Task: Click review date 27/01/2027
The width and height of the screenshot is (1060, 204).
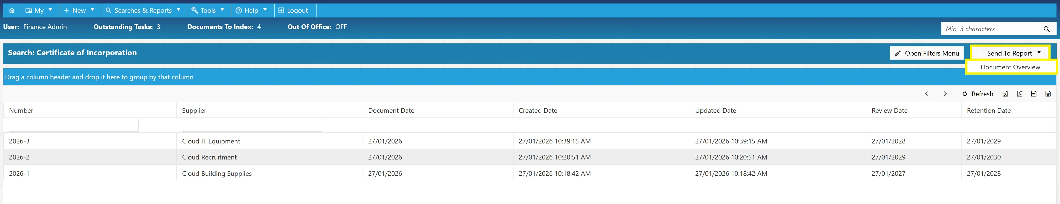Action: pyautogui.click(x=888, y=174)
